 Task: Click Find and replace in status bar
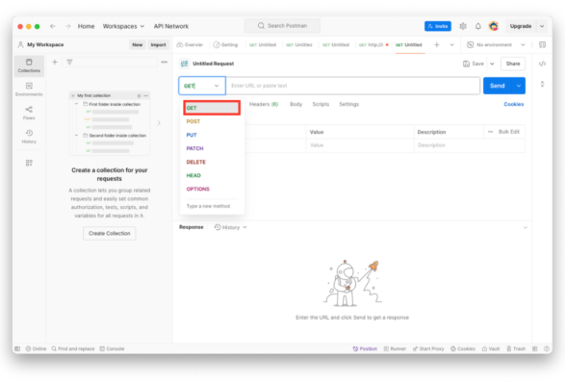(x=73, y=348)
